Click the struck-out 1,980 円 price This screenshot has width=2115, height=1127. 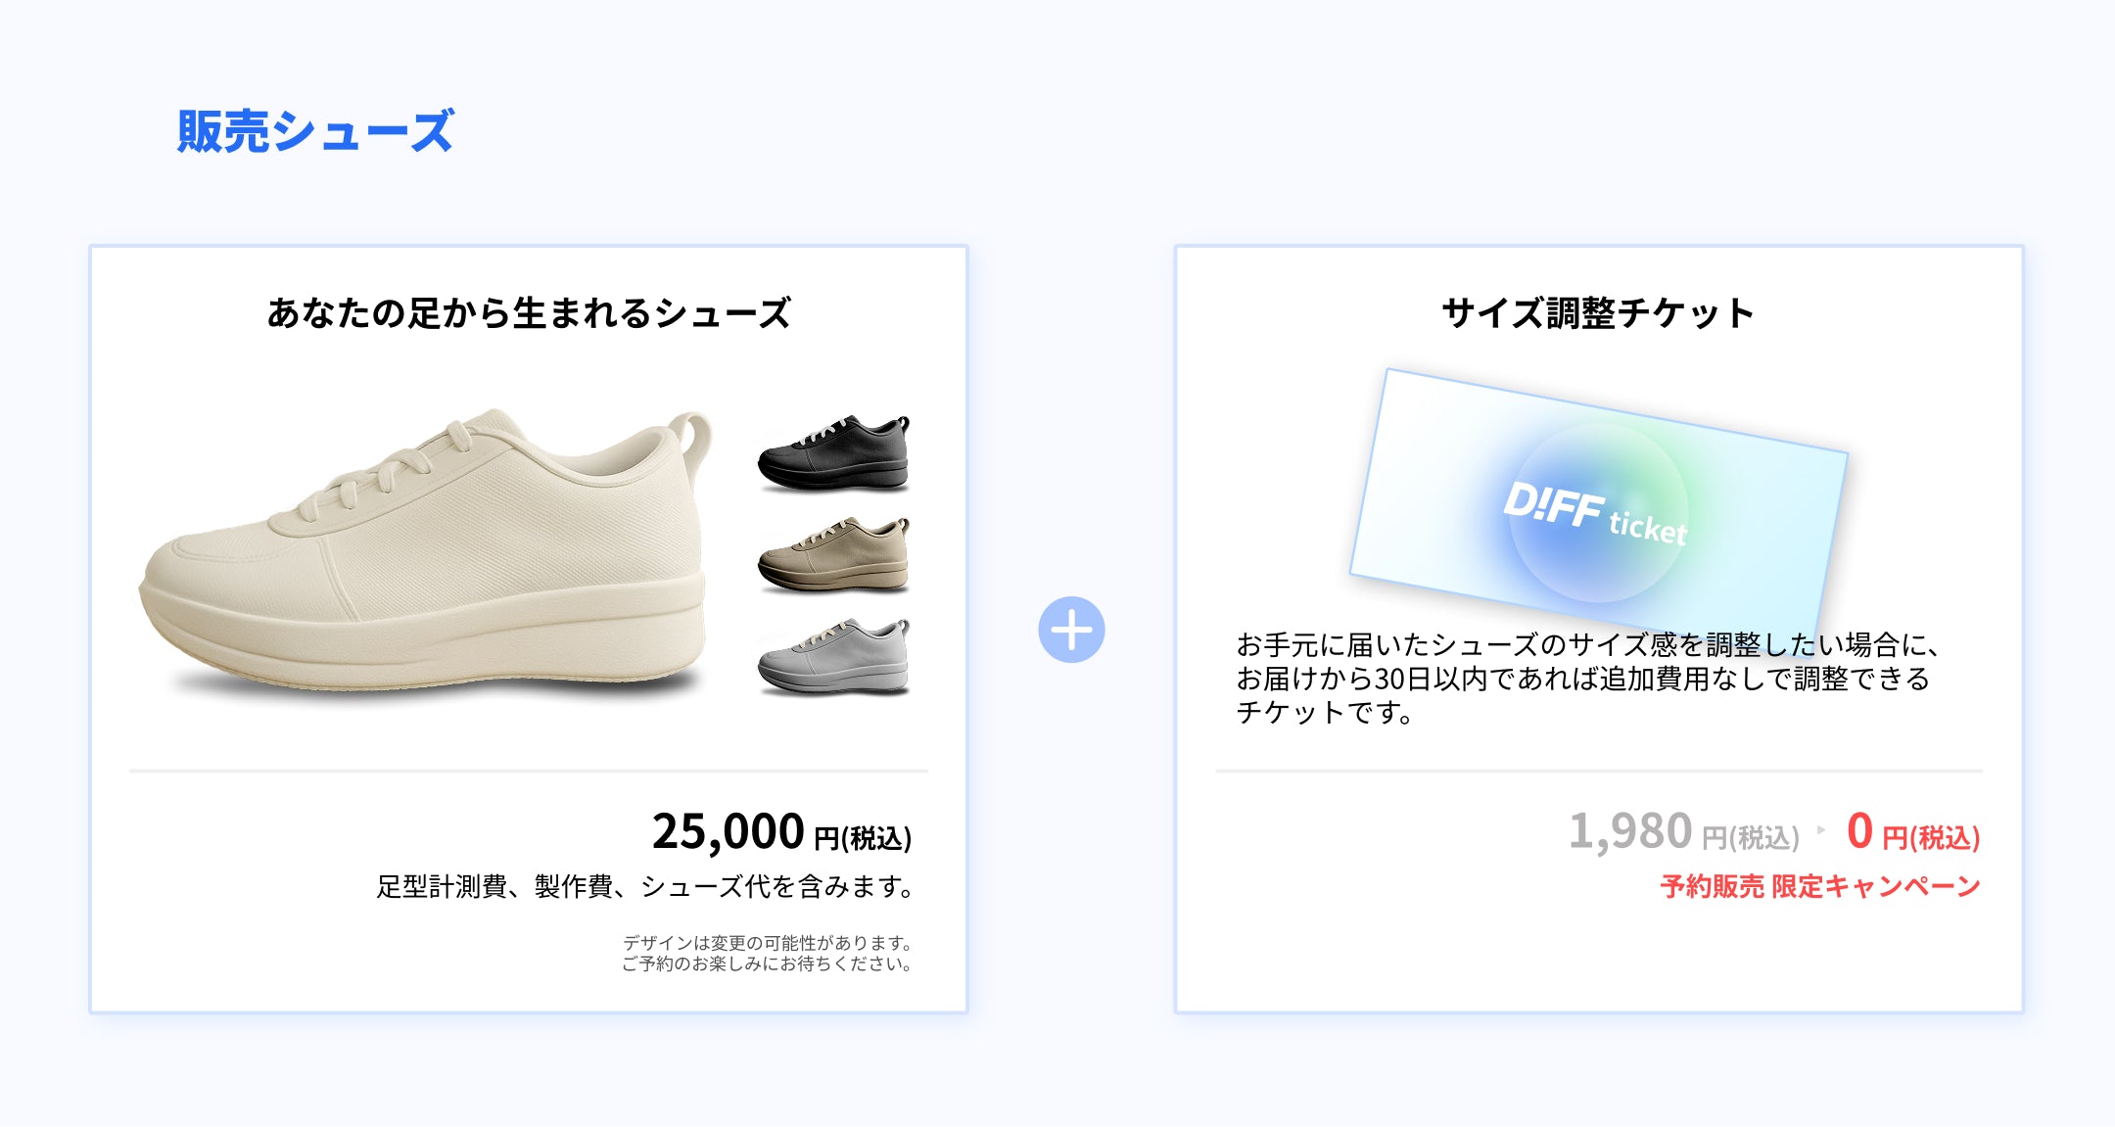point(1684,832)
